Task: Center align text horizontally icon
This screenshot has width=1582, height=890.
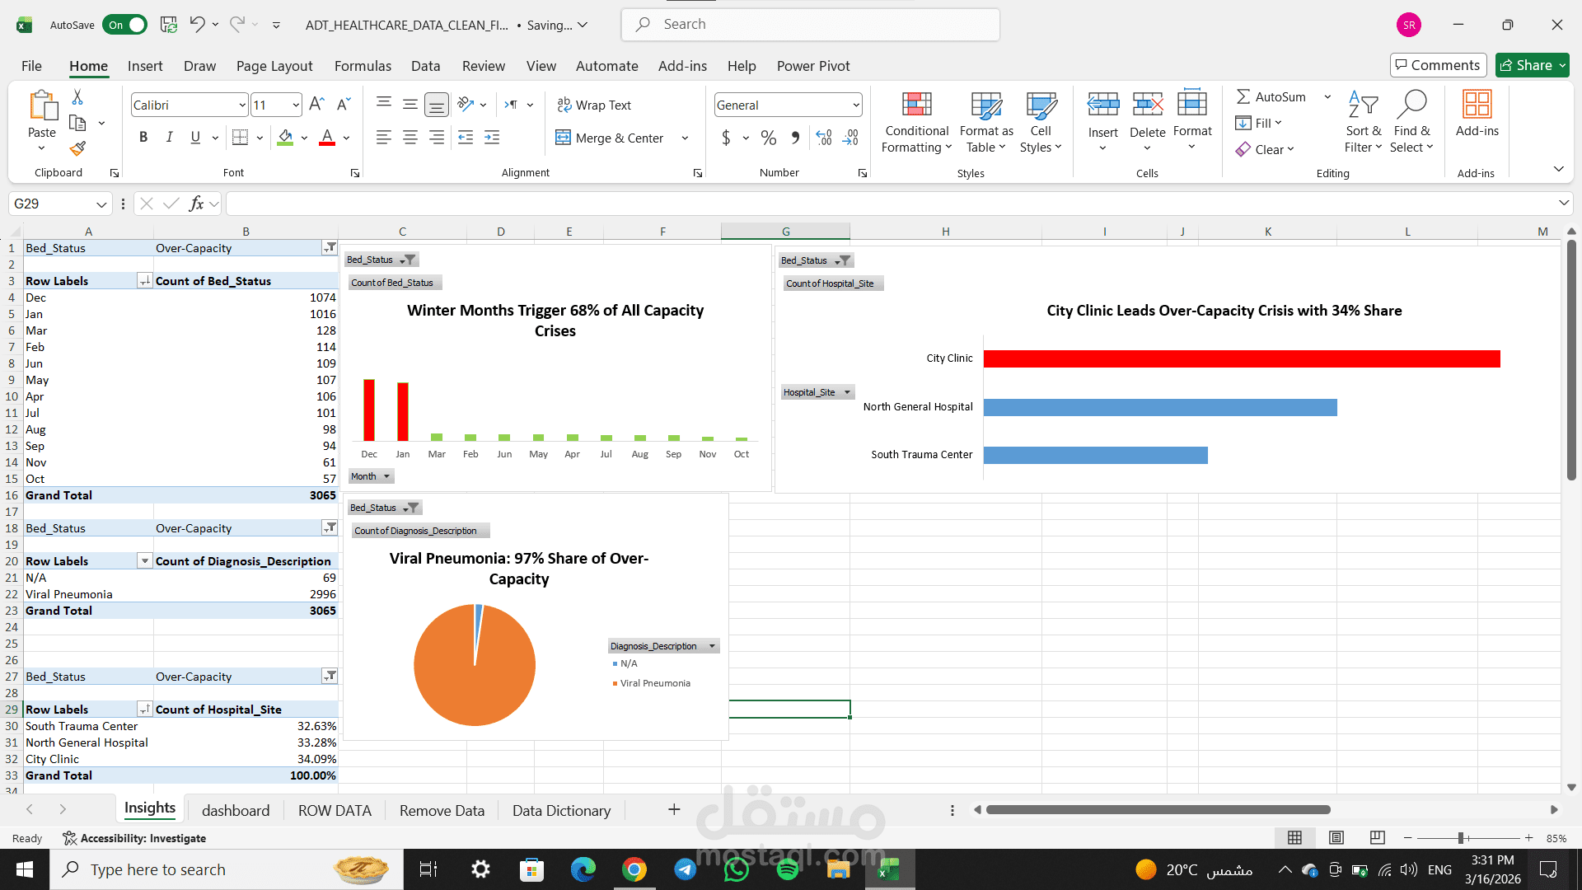Action: pos(410,138)
